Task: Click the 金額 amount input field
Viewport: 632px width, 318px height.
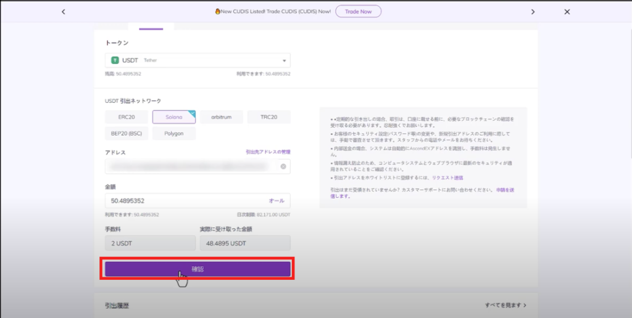Action: pyautogui.click(x=197, y=200)
